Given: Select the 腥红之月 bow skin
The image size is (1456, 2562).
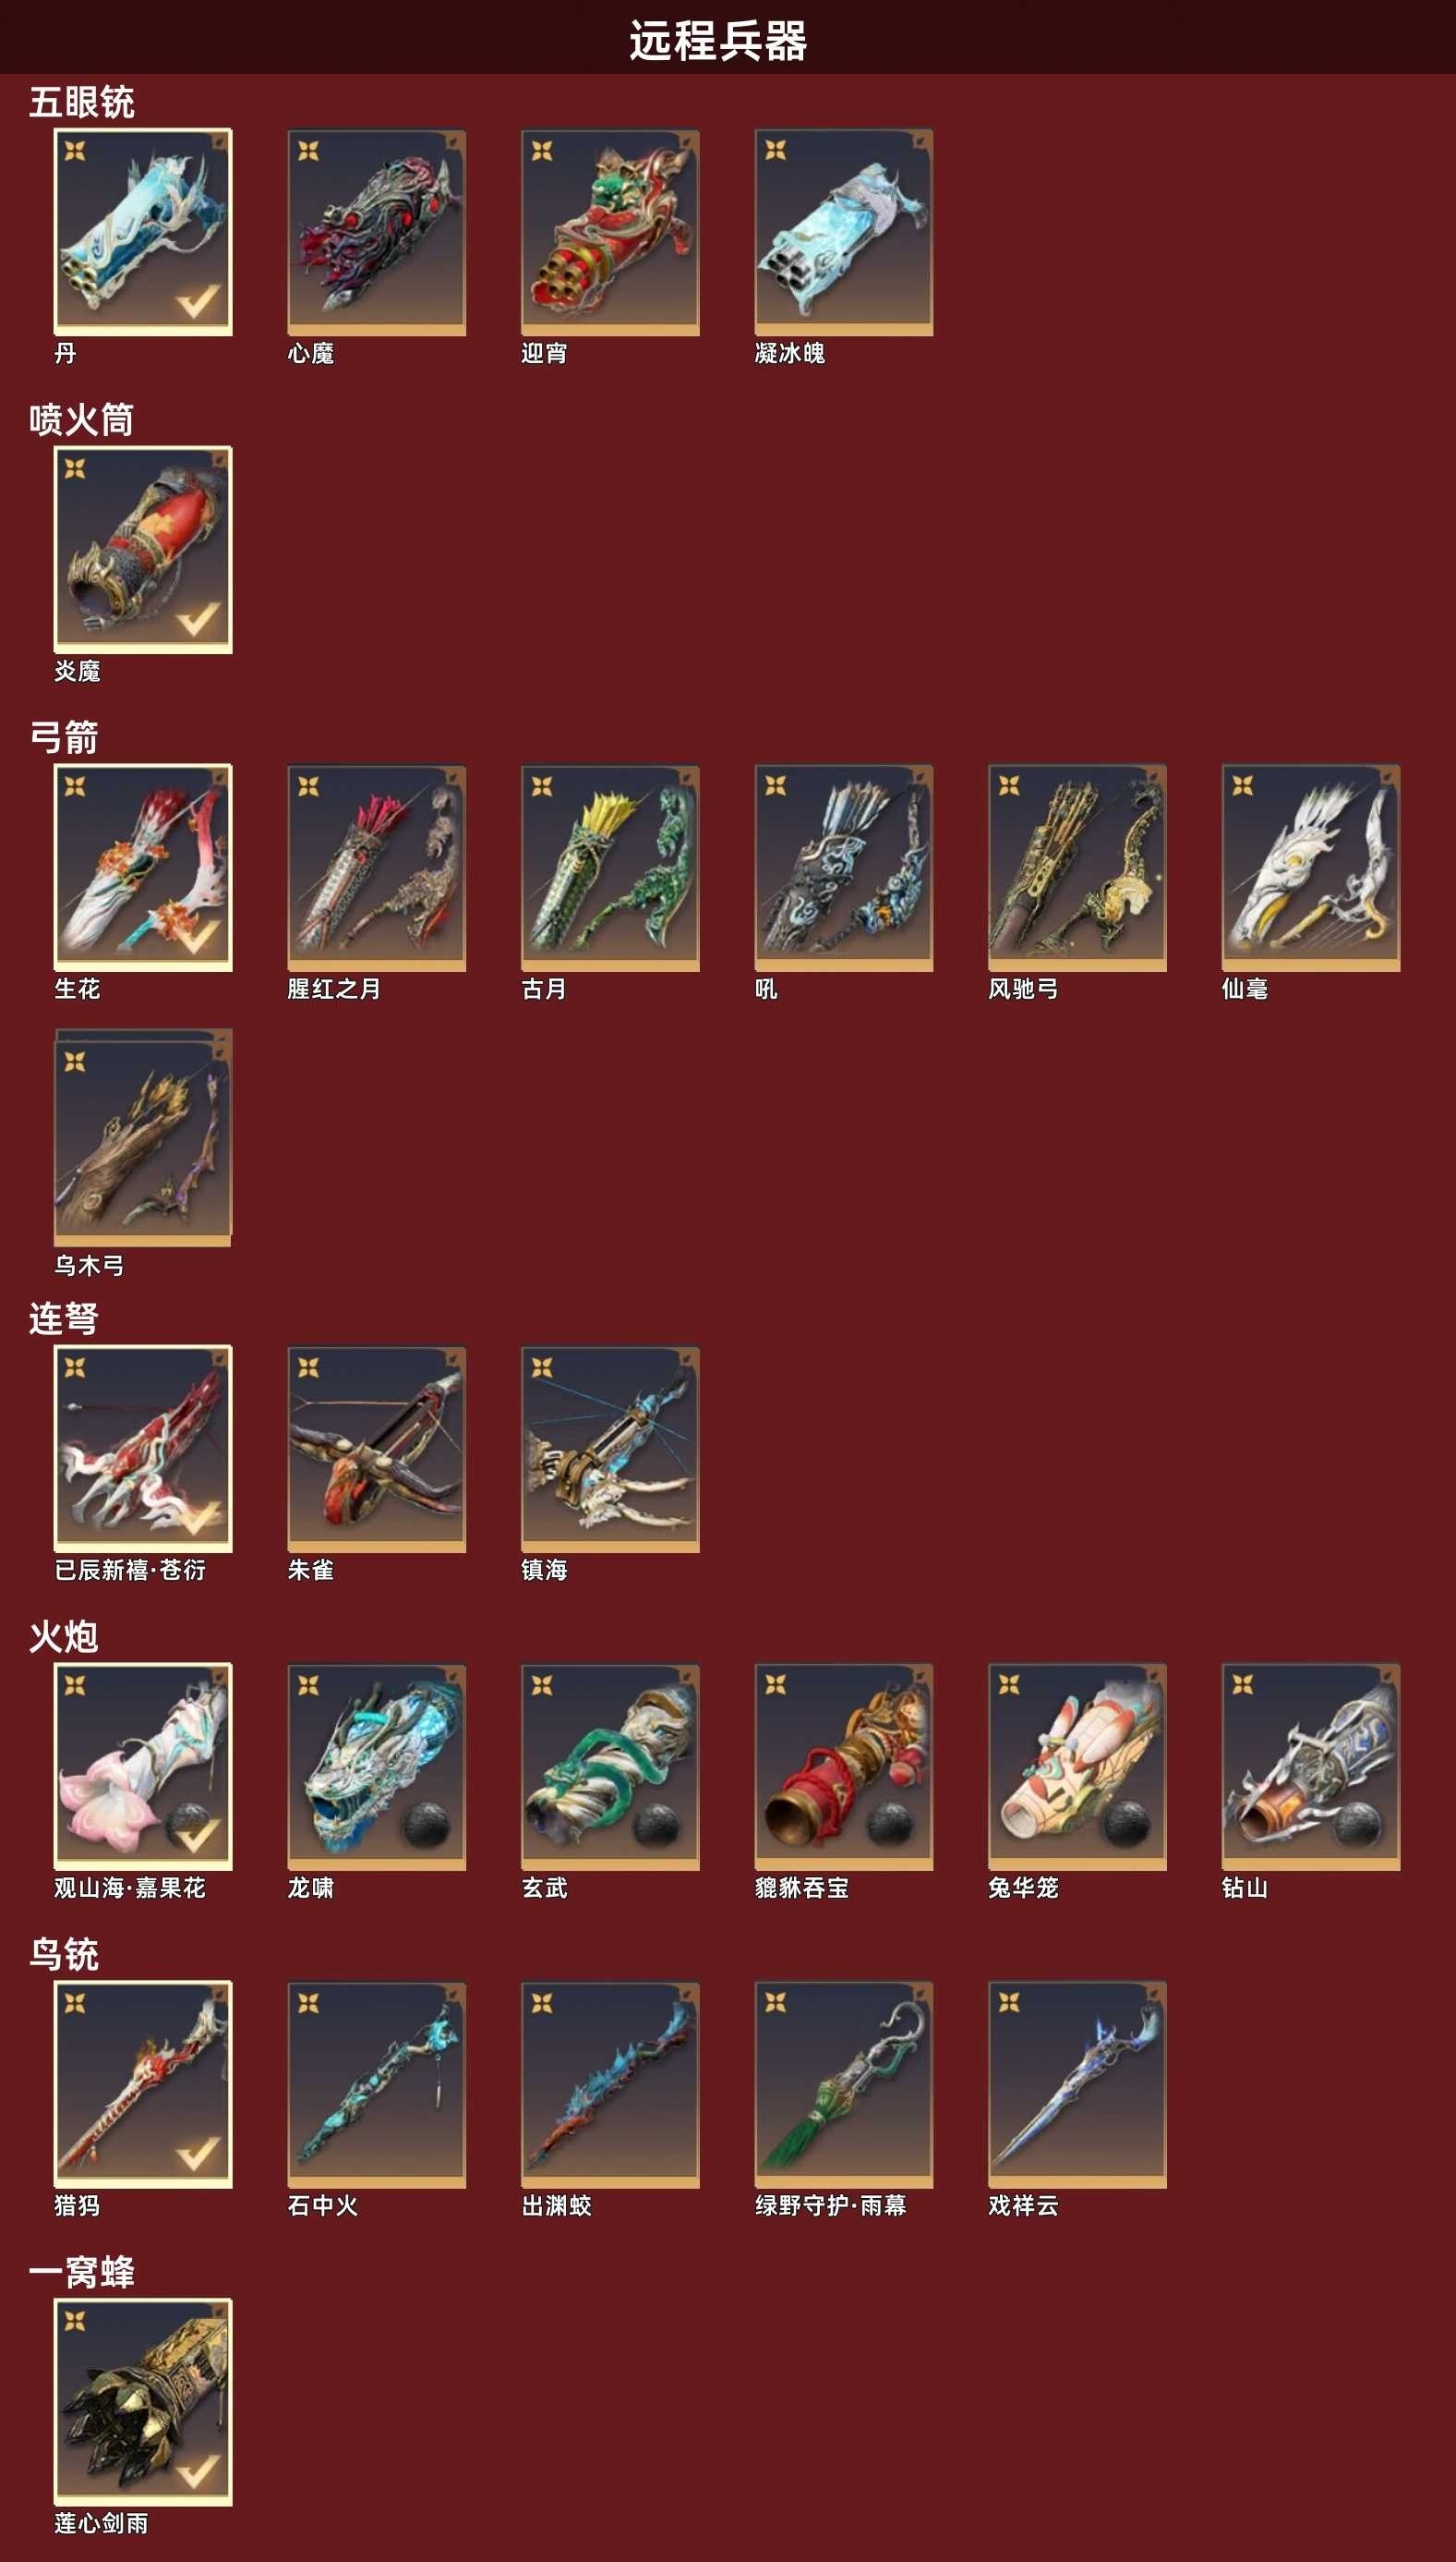Looking at the screenshot, I should click(x=376, y=868).
